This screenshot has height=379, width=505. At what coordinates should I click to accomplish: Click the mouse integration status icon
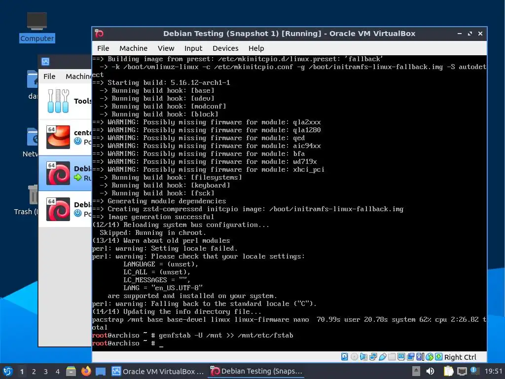tap(430, 357)
